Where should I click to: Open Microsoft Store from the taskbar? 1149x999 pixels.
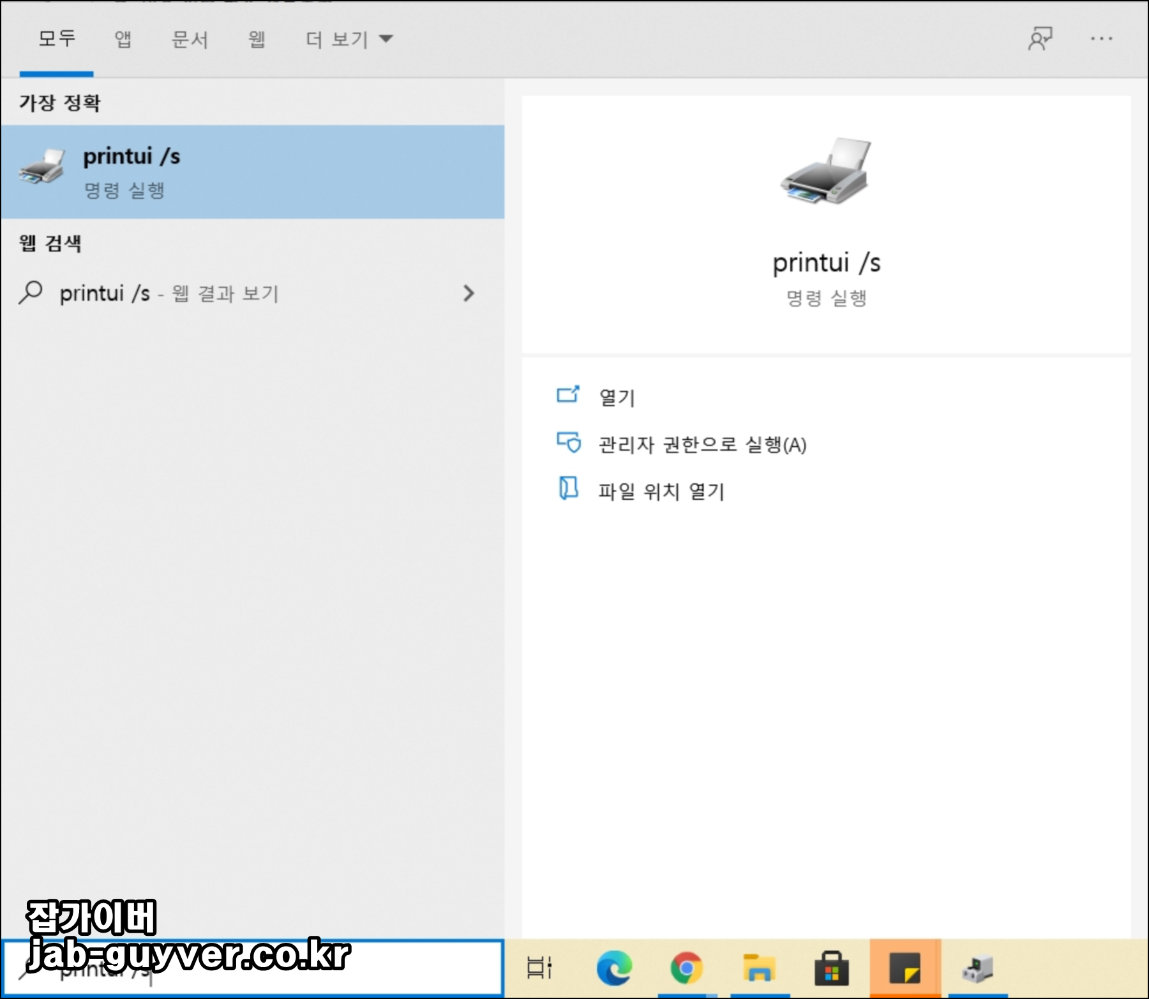[830, 968]
